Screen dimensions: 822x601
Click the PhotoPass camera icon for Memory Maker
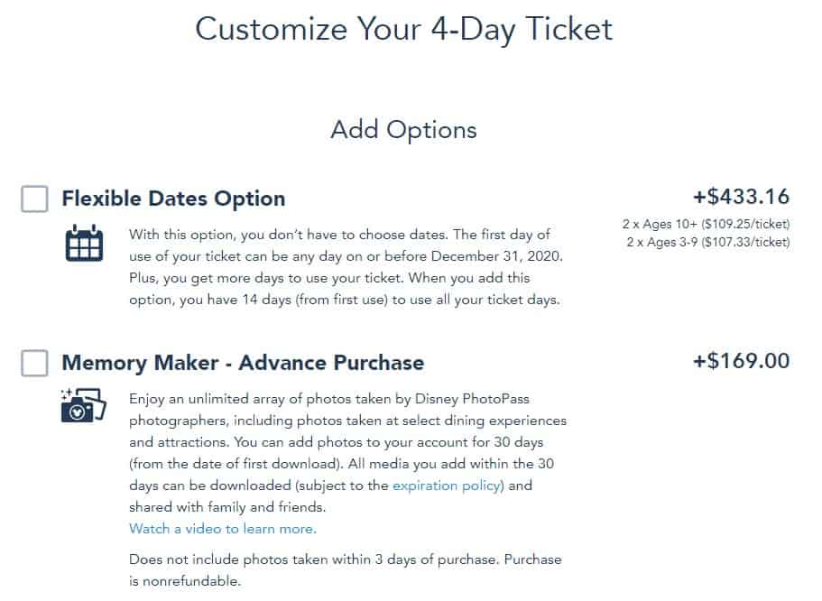[x=86, y=407]
